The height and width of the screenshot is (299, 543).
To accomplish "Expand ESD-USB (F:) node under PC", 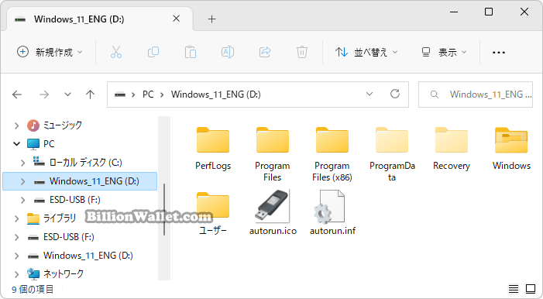I will click(23, 200).
